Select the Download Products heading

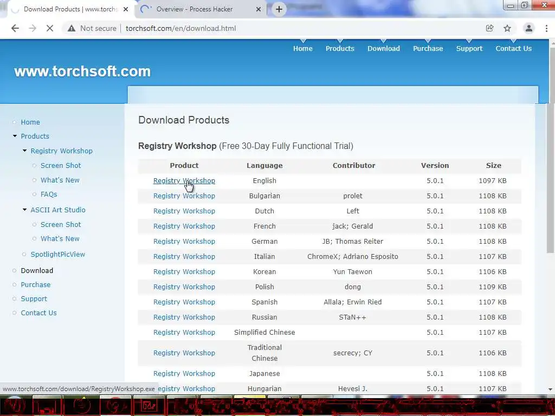pos(184,120)
